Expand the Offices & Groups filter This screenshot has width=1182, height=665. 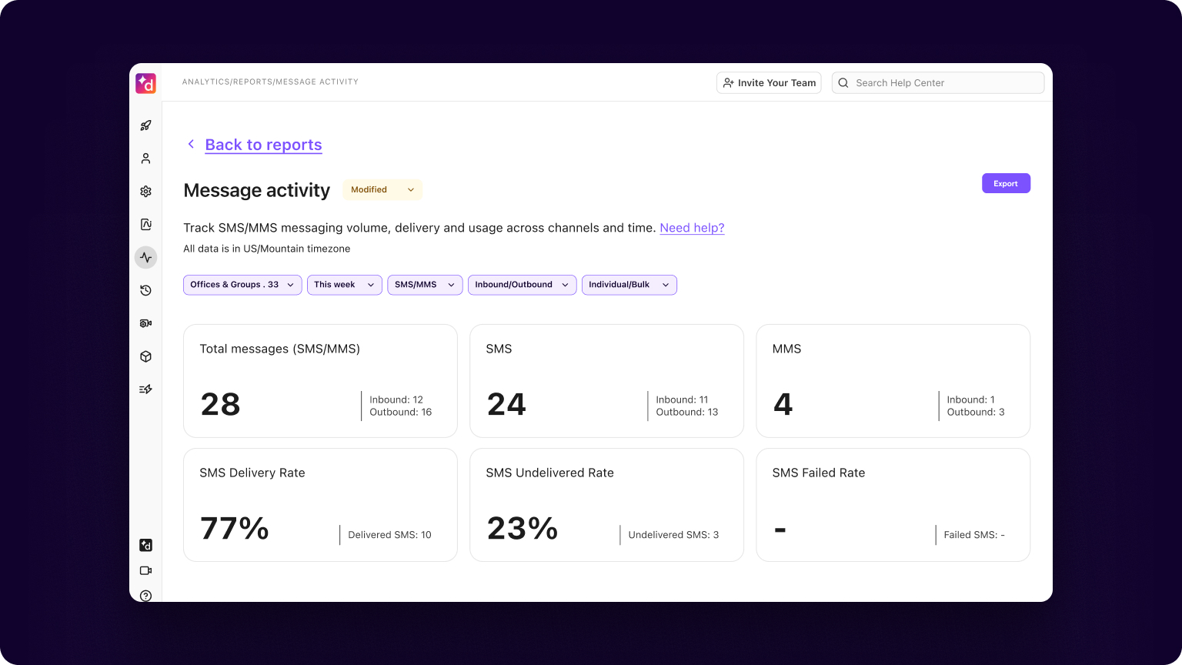pyautogui.click(x=242, y=285)
